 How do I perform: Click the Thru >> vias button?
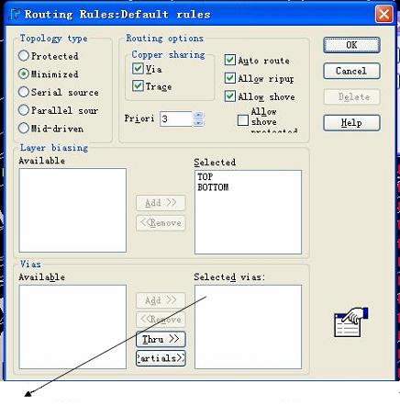(161, 339)
